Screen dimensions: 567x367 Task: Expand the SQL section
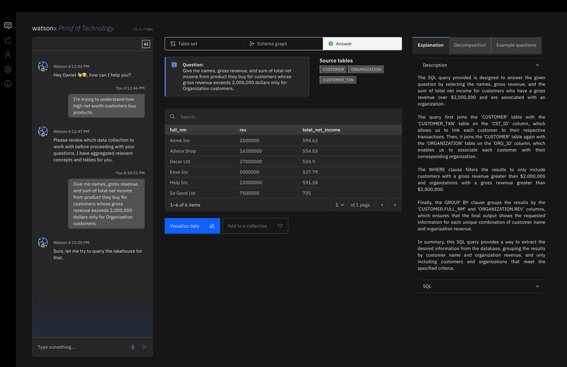click(x=537, y=286)
